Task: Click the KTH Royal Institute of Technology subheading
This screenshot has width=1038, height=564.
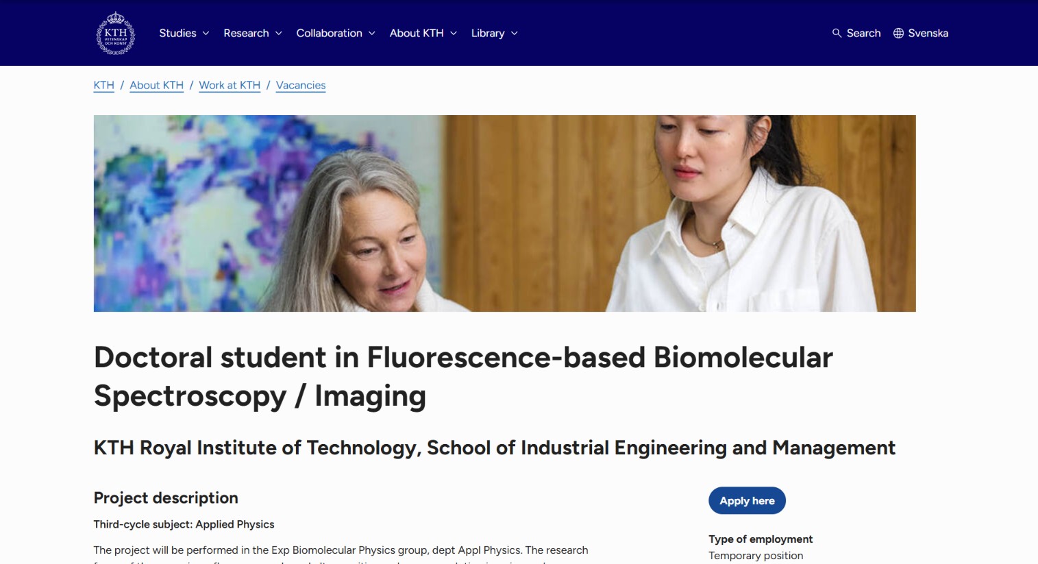Action: [494, 447]
